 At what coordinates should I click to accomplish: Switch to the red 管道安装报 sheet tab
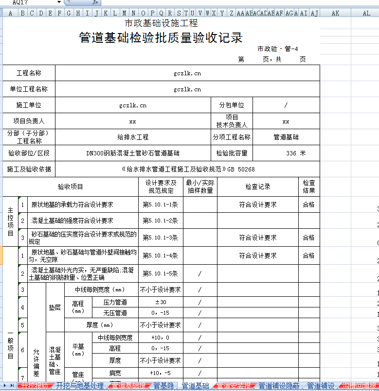233,386
